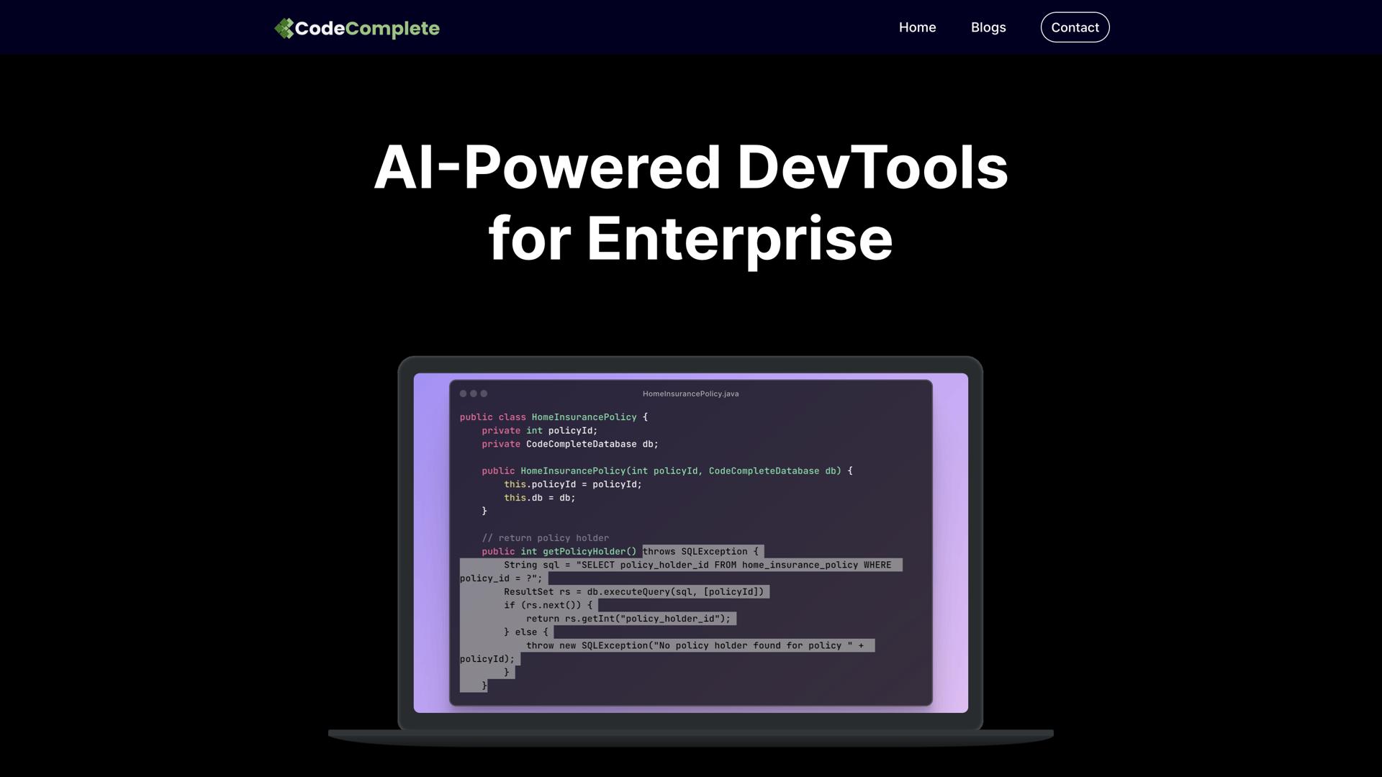Click the middle gray window dot
1382x777 pixels.
pos(474,394)
